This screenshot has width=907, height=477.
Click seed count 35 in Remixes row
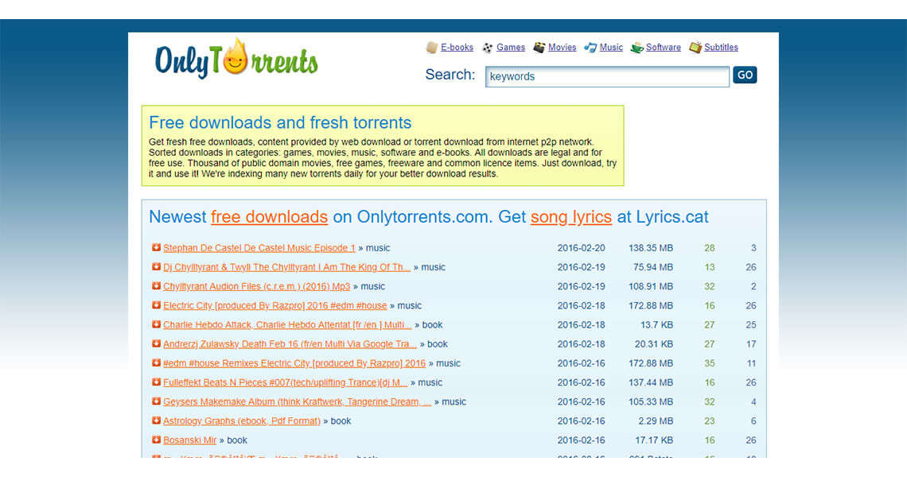710,363
